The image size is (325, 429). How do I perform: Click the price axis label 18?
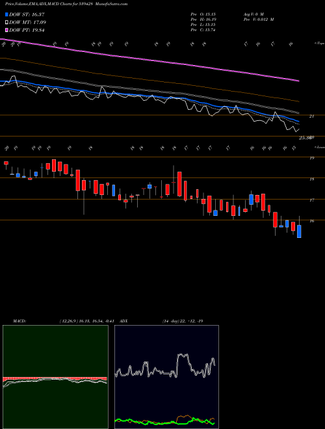pyautogui.click(x=312, y=179)
